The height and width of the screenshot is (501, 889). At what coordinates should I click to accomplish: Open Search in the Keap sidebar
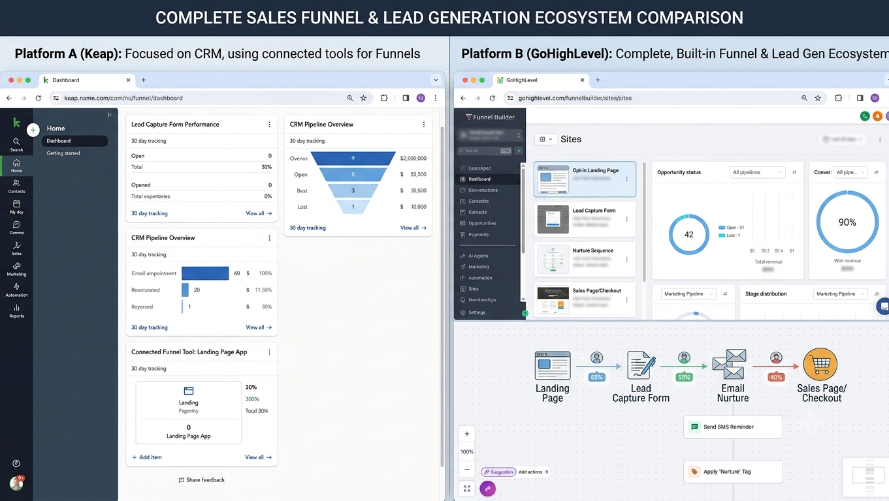coord(16,144)
